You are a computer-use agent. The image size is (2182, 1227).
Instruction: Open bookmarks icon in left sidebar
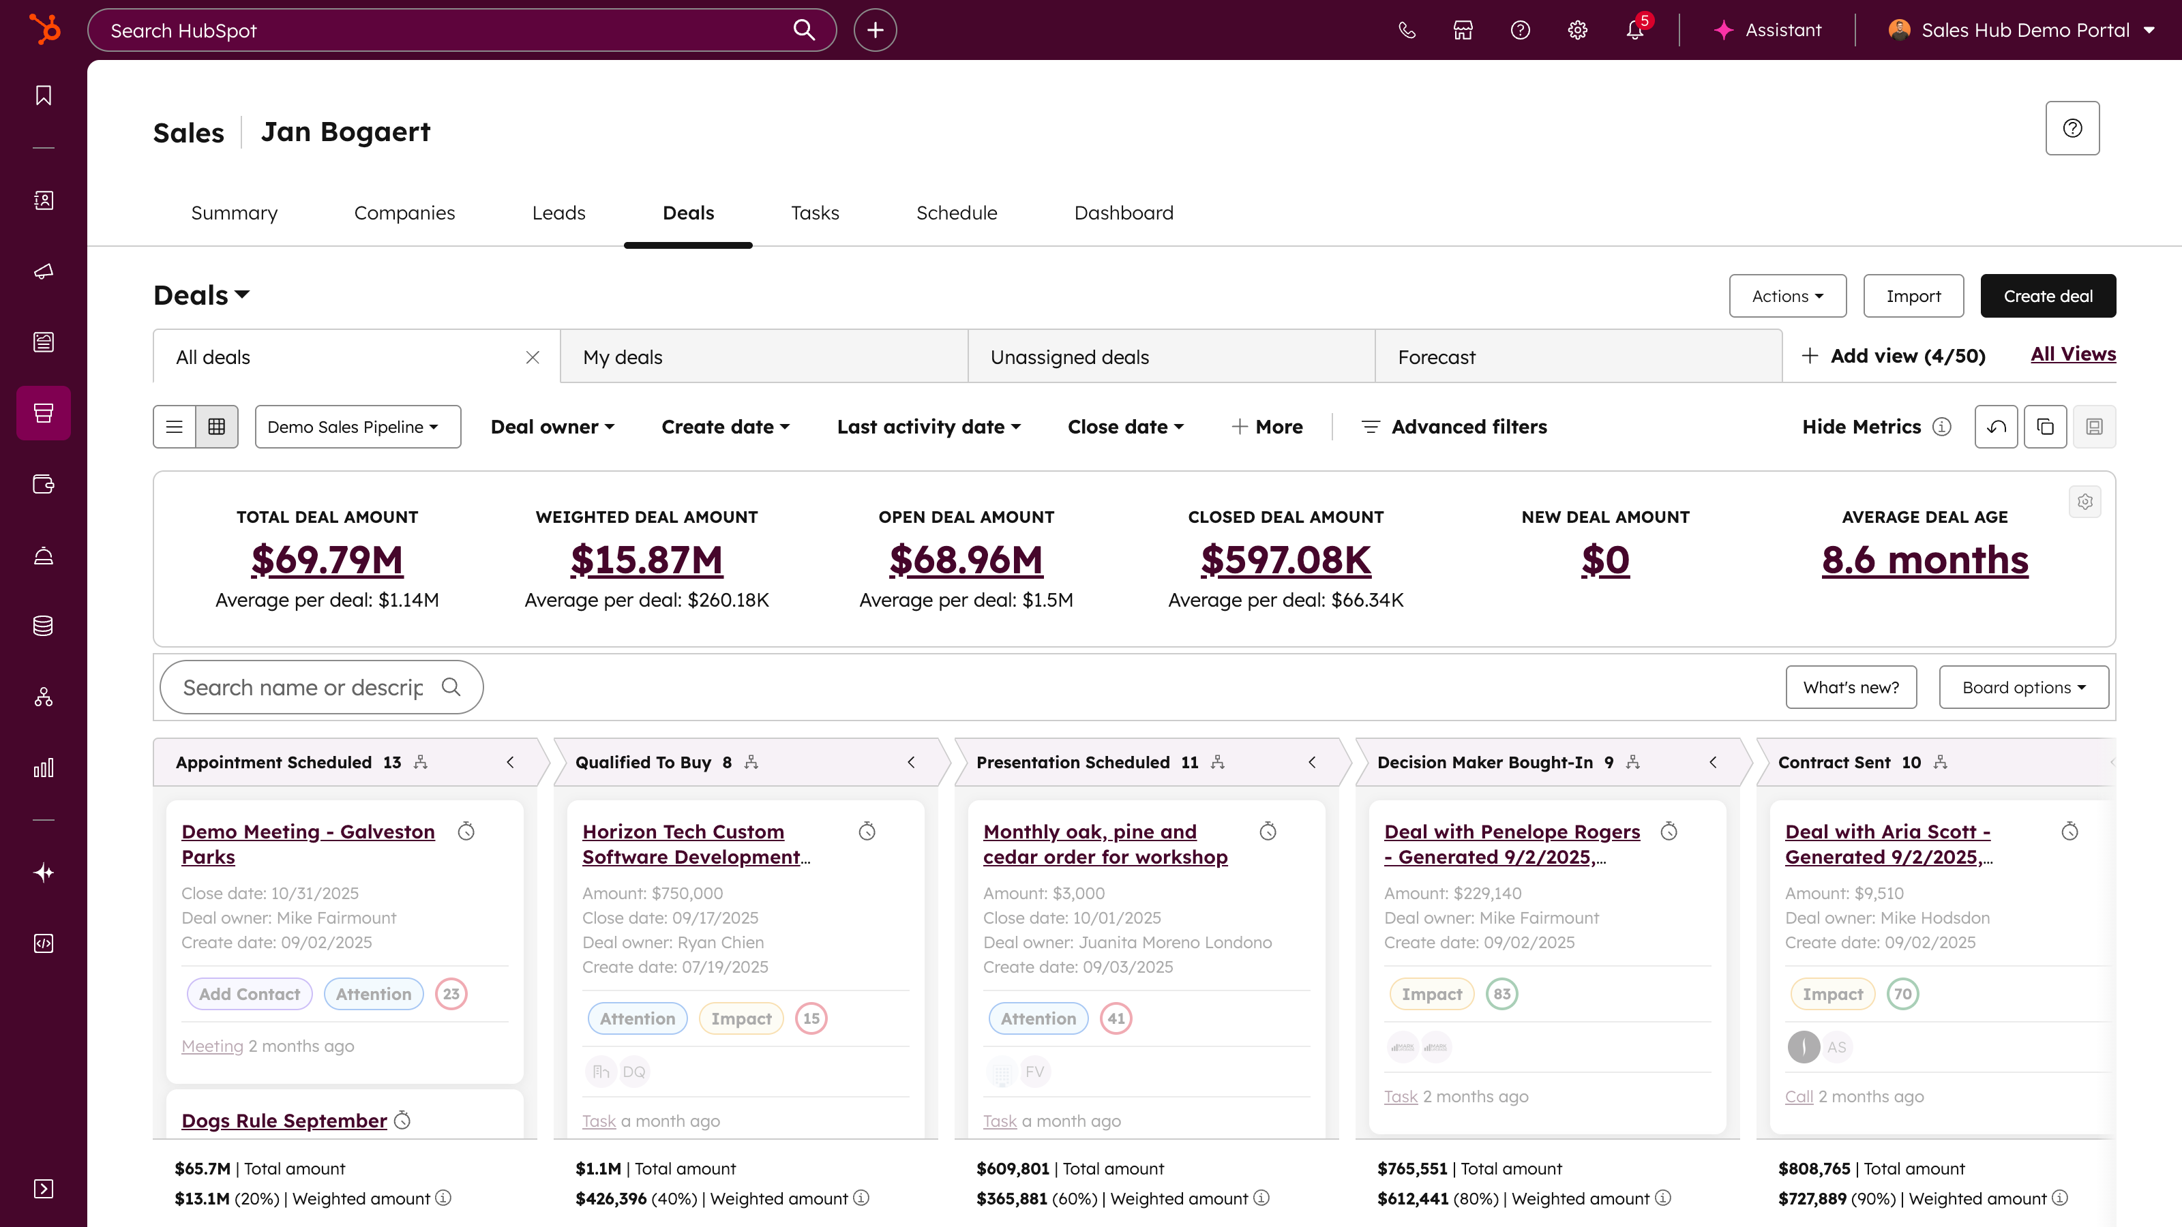(x=43, y=95)
